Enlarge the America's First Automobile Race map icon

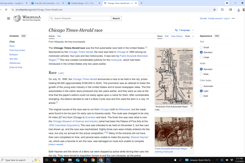pyautogui.click(x=191, y=106)
